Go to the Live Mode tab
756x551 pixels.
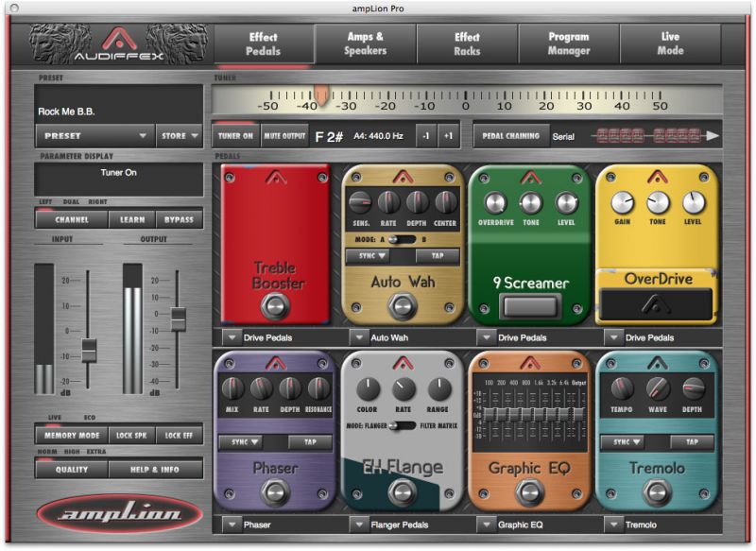coord(670,43)
